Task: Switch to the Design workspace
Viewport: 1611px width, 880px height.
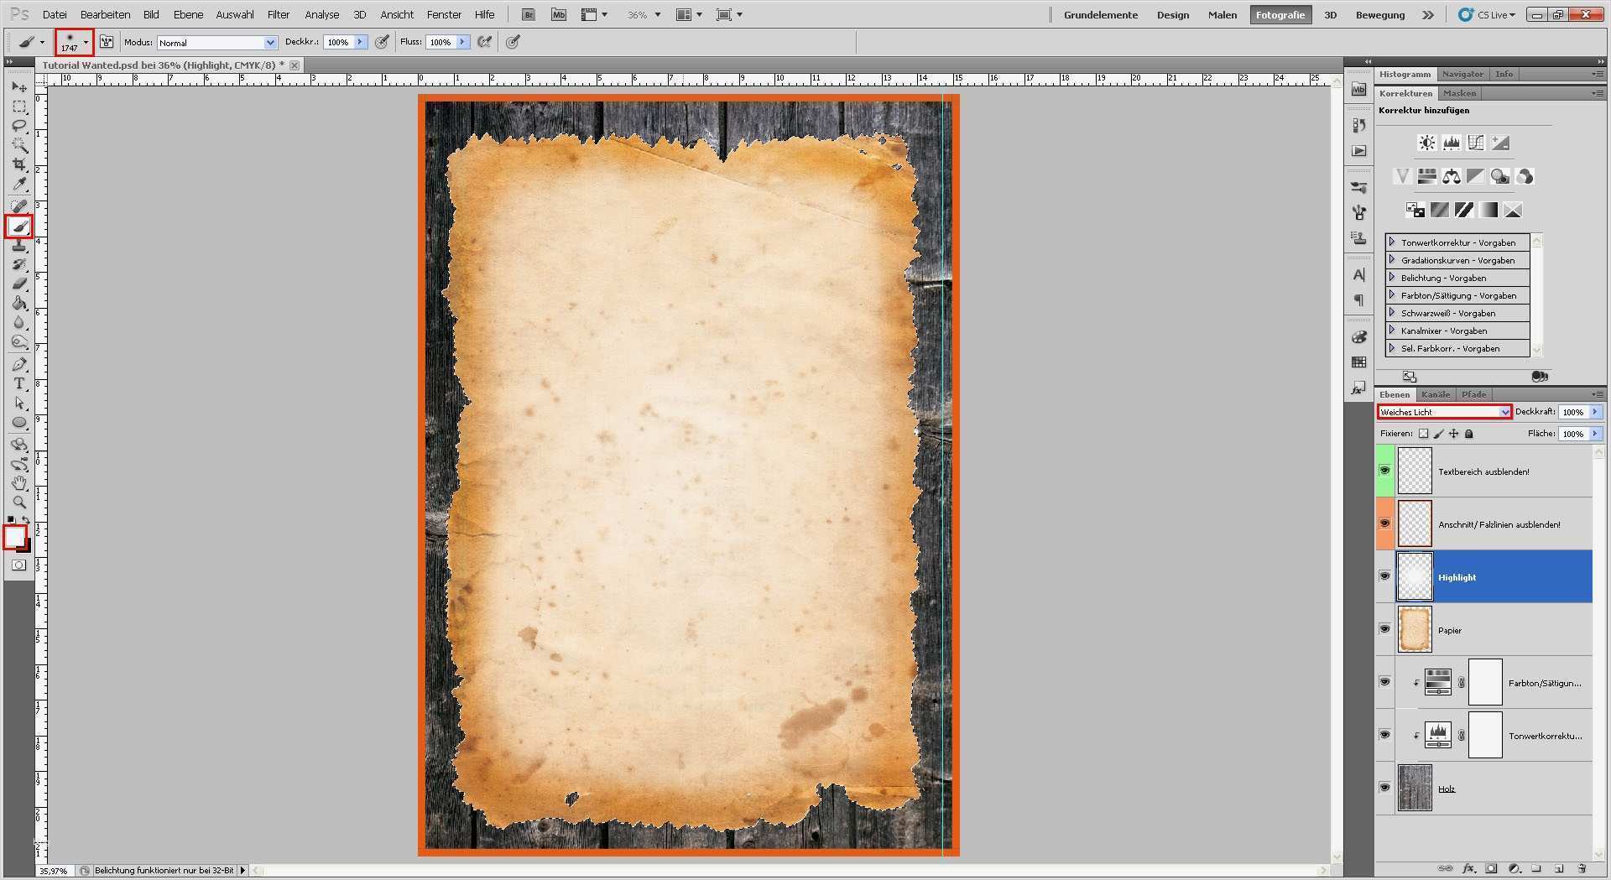Action: point(1172,15)
